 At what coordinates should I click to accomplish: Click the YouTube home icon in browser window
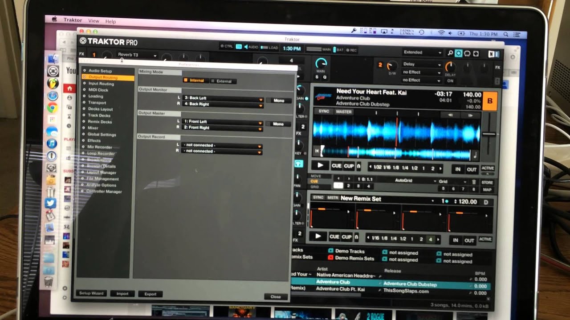pos(69,88)
